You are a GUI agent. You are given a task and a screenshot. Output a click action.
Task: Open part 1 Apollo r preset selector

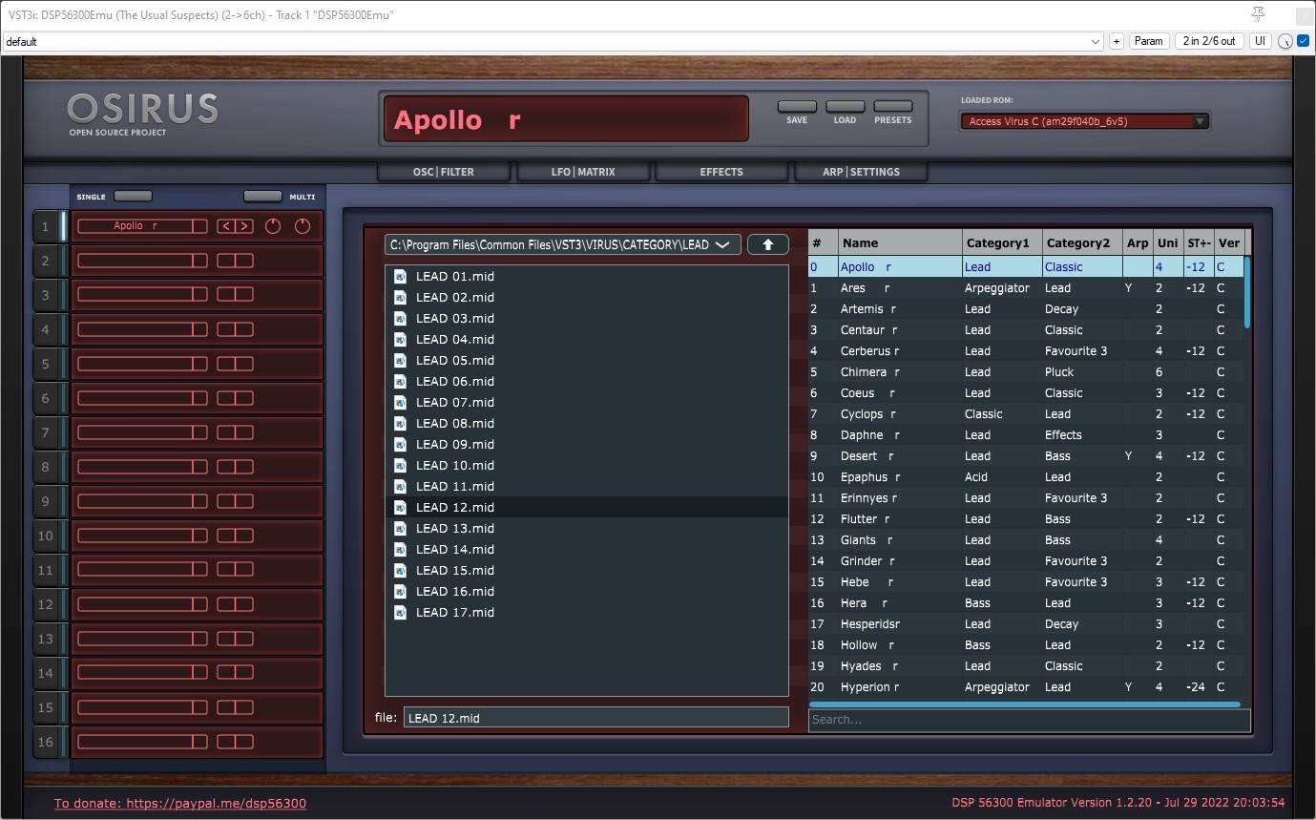(142, 226)
